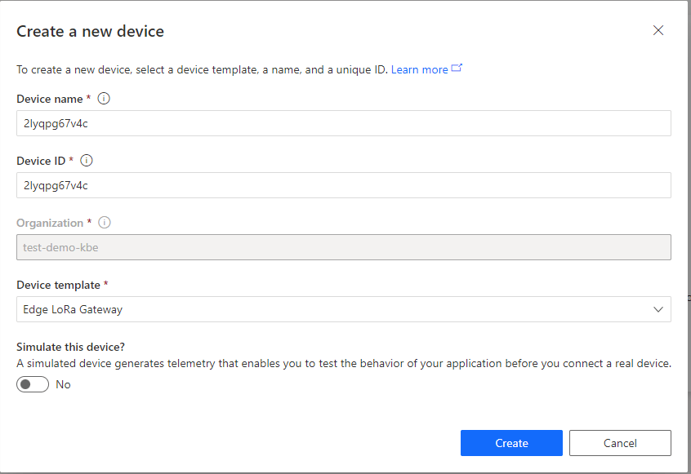Click the Organization field showing test-demo-kbe

(x=343, y=247)
